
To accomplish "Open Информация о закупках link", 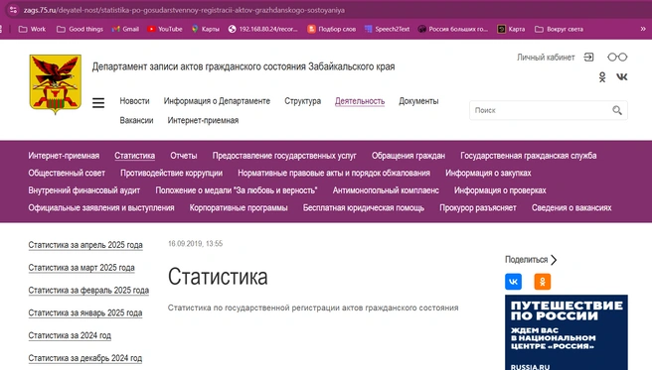I will tap(488, 173).
